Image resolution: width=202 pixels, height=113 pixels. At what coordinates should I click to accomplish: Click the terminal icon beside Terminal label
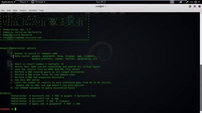pyautogui.click(x=33, y=2)
